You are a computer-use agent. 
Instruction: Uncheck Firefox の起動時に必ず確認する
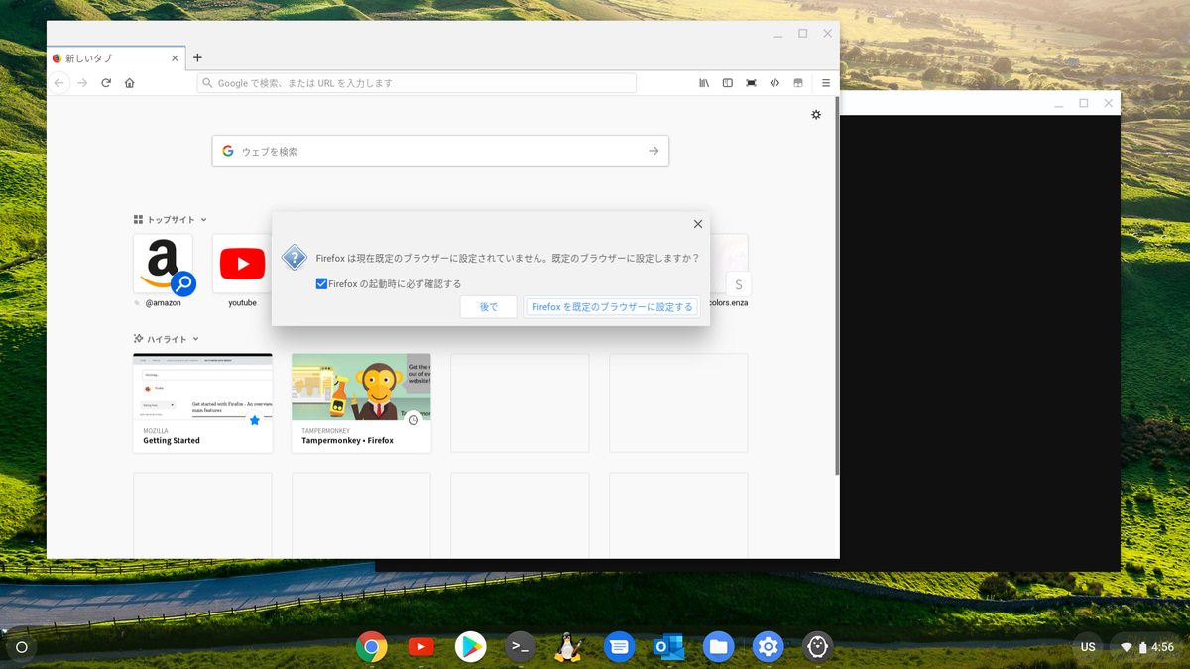[321, 283]
